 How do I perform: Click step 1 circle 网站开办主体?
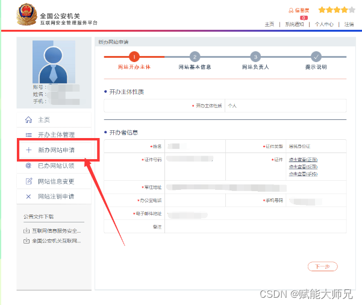coord(134,57)
